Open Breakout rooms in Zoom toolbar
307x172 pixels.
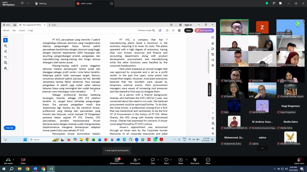[117, 161]
